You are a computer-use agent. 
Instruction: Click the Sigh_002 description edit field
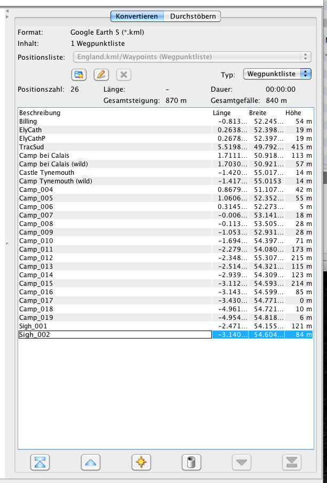coord(115,335)
